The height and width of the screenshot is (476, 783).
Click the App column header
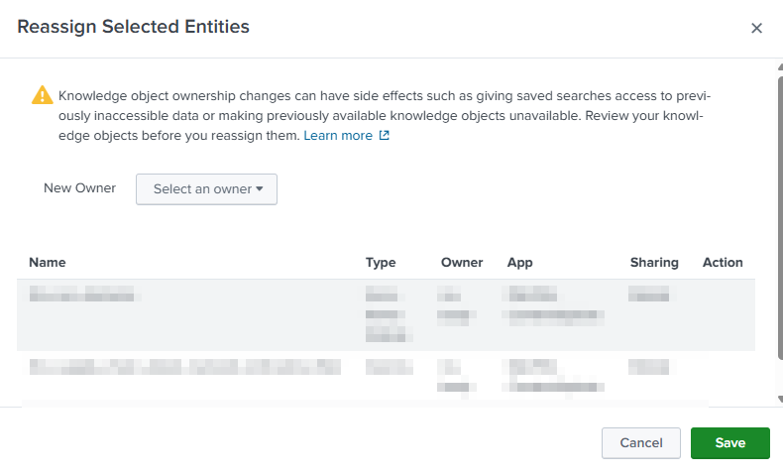(x=520, y=263)
